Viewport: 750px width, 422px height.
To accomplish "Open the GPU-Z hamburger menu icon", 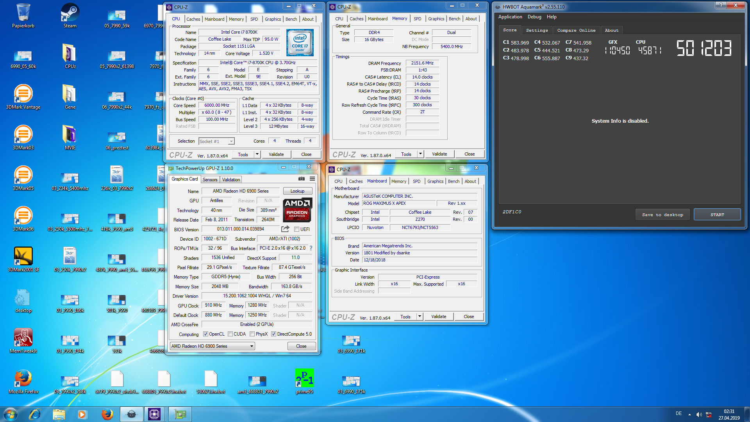I will click(x=312, y=179).
